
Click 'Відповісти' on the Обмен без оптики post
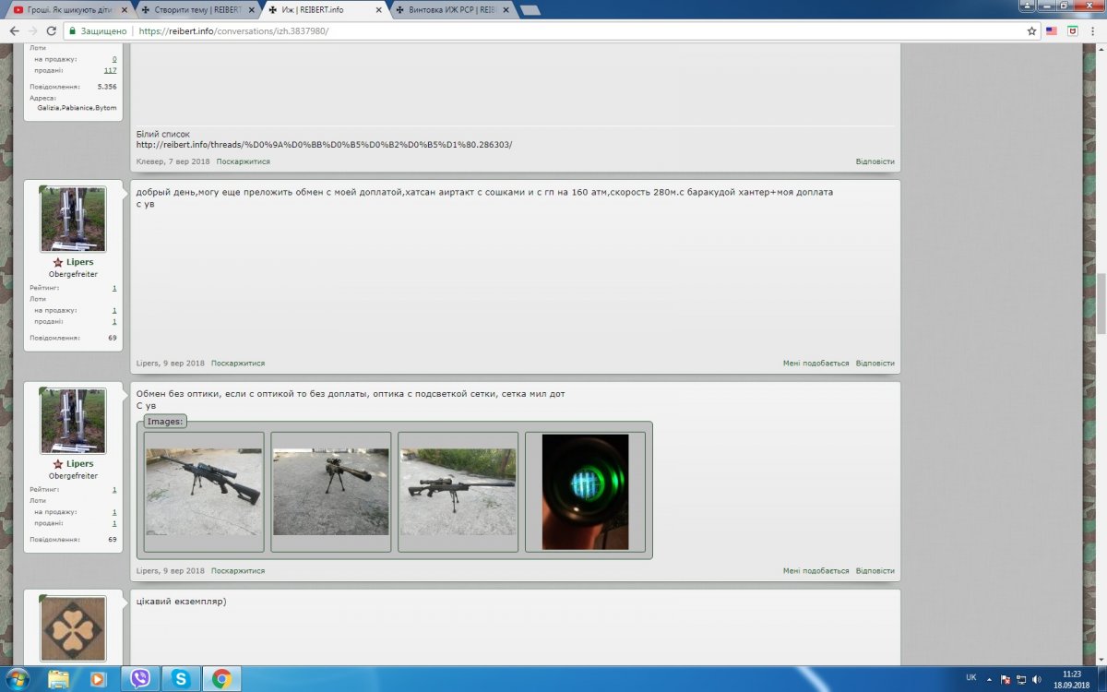click(x=875, y=571)
